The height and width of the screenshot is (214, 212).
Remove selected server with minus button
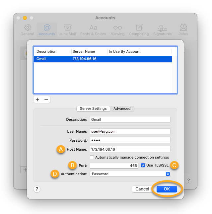[46, 99]
